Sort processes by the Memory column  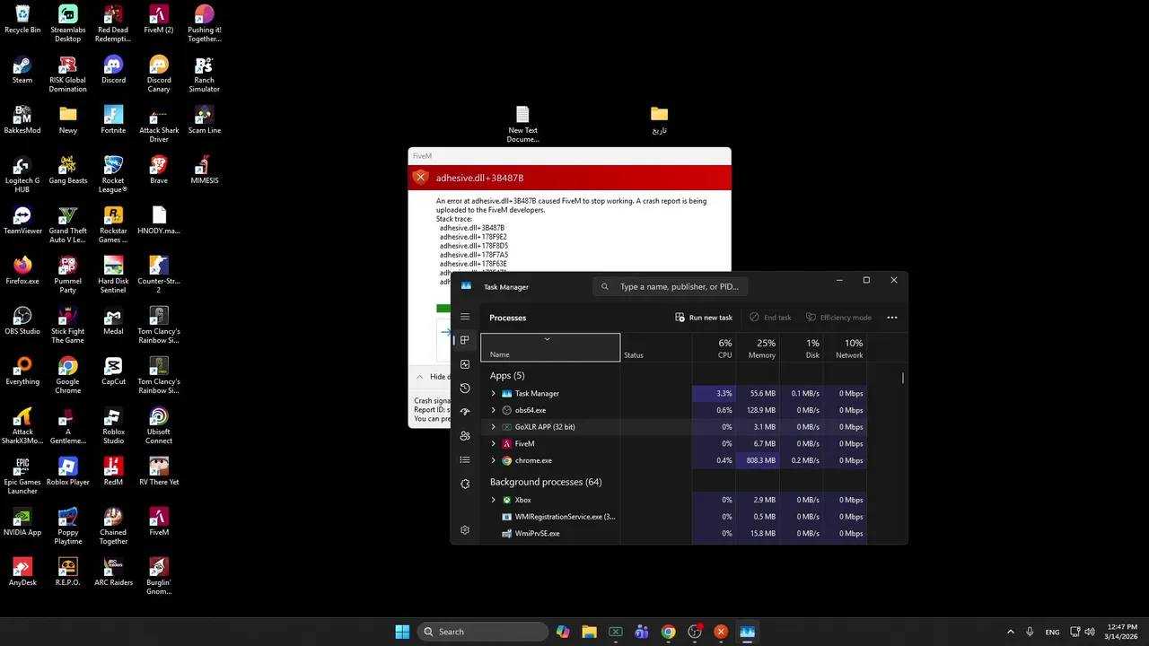coord(758,347)
